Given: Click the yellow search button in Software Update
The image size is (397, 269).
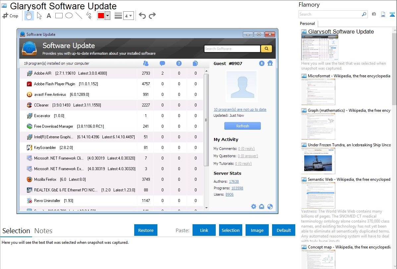Looking at the screenshot, I should pos(266,49).
